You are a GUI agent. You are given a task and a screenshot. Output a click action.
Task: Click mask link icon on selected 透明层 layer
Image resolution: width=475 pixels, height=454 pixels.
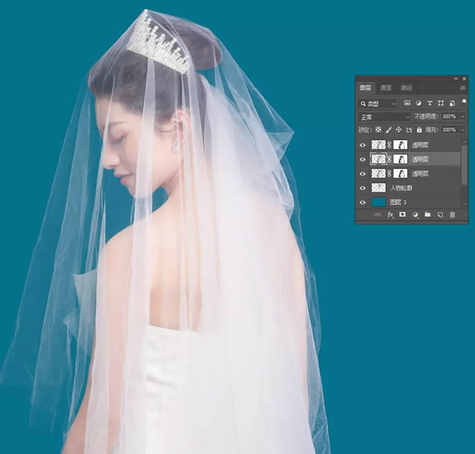coord(389,159)
